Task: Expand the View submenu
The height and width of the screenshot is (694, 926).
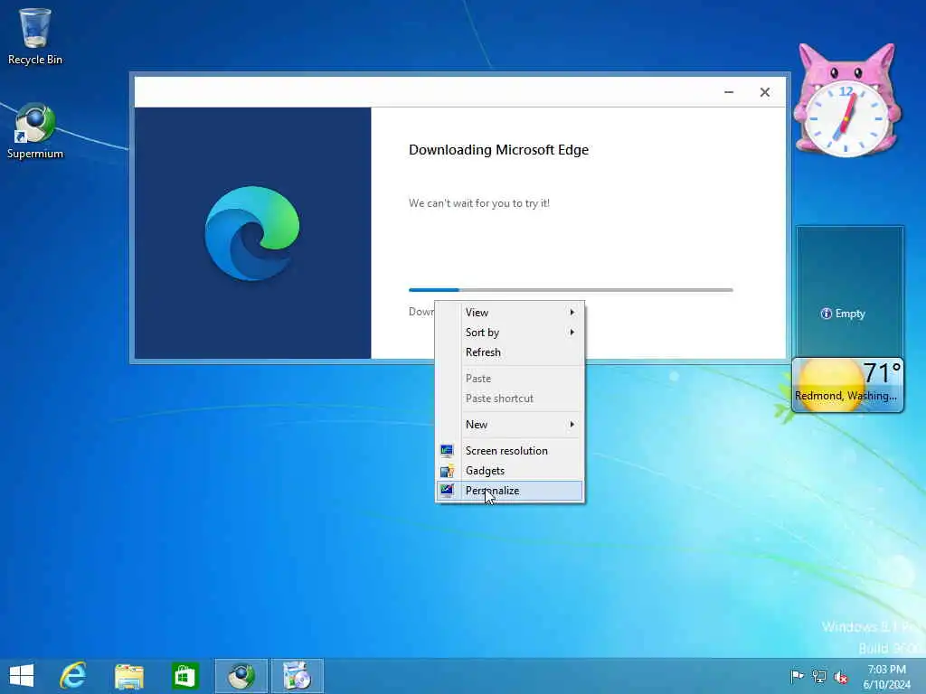Action: click(x=510, y=312)
